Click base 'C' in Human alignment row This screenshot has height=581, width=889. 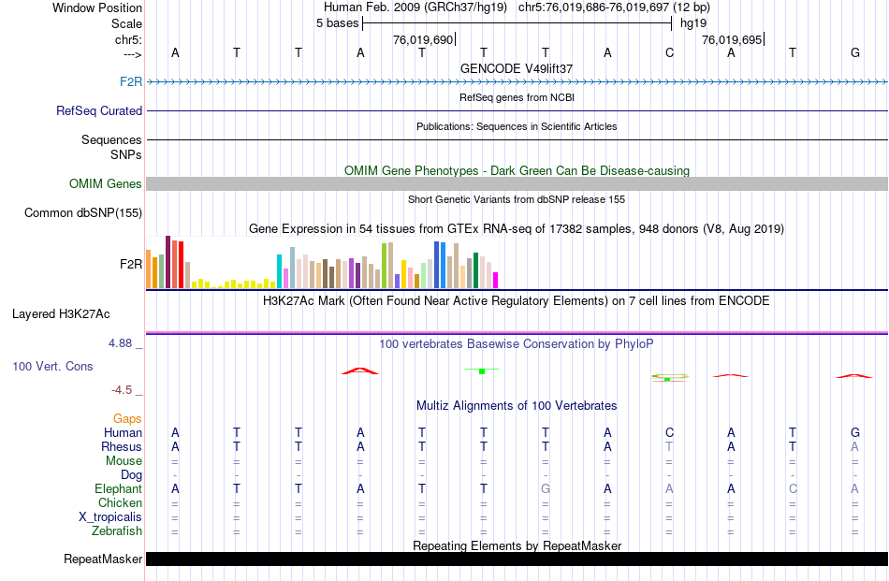(670, 432)
